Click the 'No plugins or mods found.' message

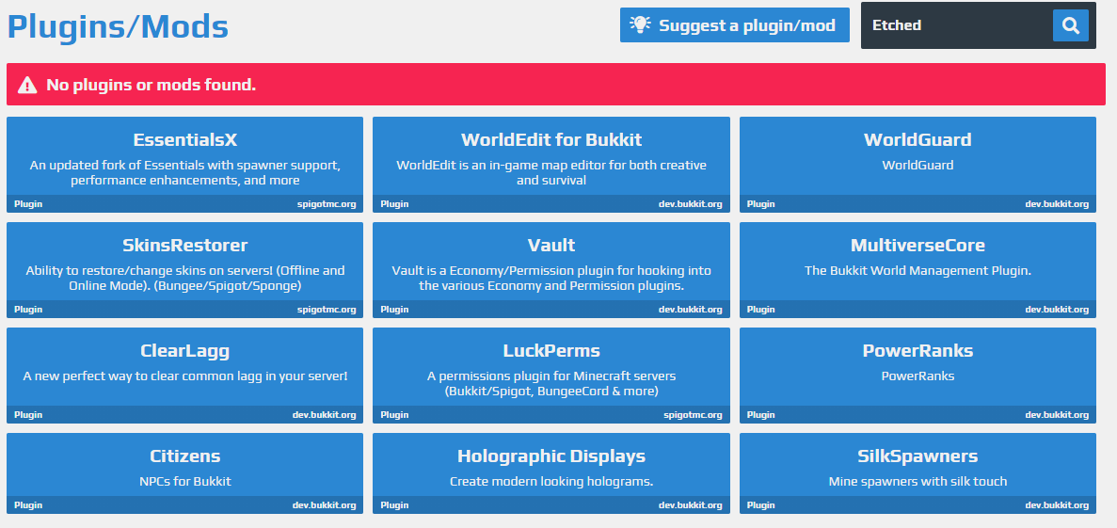pyautogui.click(x=151, y=85)
